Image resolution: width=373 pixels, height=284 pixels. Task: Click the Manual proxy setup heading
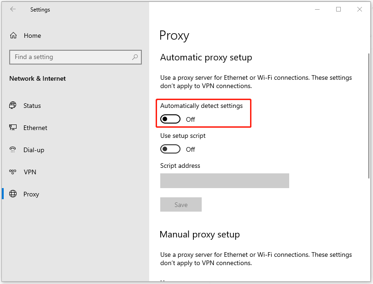pos(199,234)
